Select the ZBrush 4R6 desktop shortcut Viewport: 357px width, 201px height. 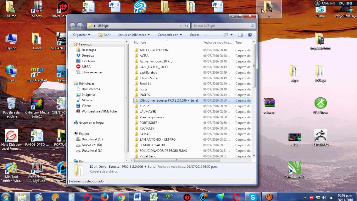click(320, 138)
